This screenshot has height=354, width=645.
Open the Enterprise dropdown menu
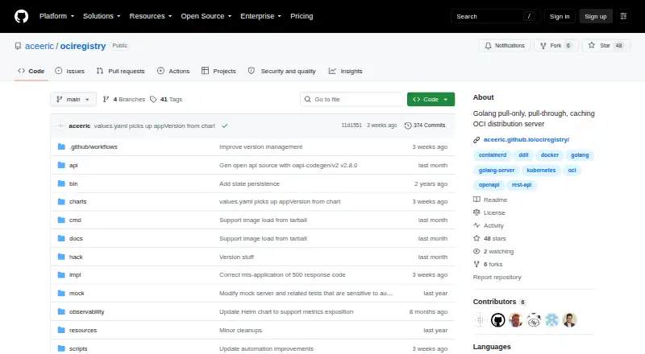260,16
